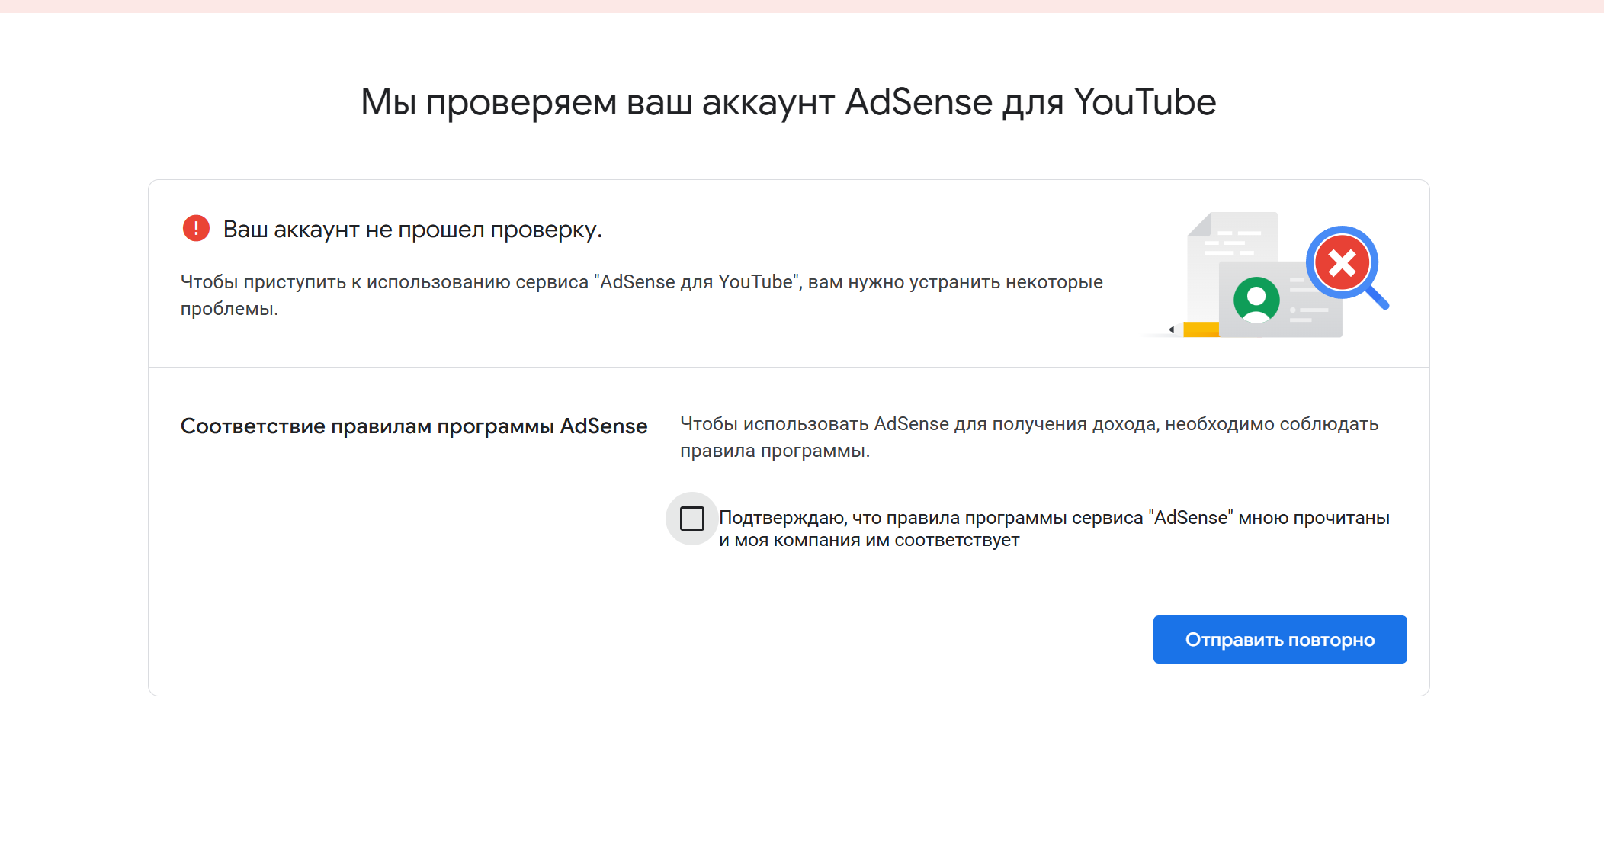The height and width of the screenshot is (858, 1604).
Task: Click the 'и моя компания им соответствует' label line
Action: 868,540
